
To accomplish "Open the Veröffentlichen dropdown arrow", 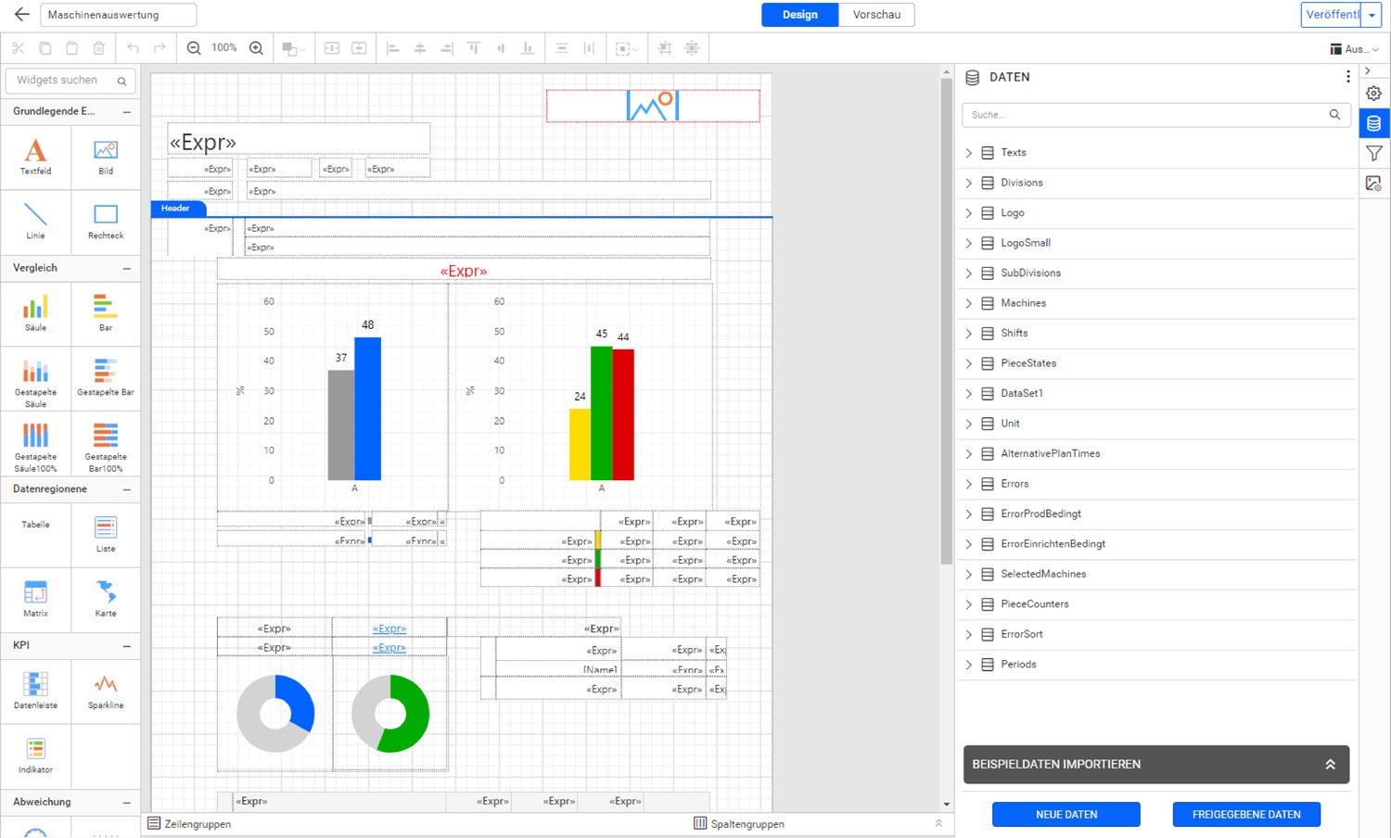I will tap(1372, 15).
